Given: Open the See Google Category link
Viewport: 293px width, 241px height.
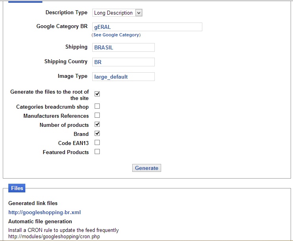Looking at the screenshot, I should click(x=116, y=35).
